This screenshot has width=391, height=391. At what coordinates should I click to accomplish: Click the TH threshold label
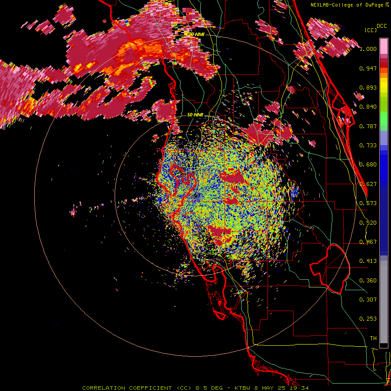tap(373, 338)
